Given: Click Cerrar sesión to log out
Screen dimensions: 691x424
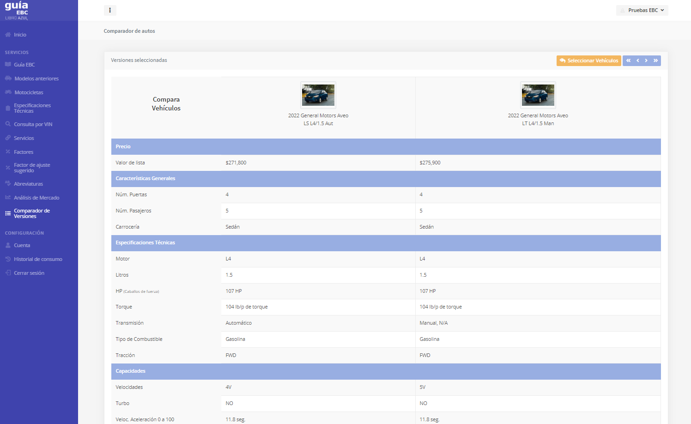Looking at the screenshot, I should [x=29, y=273].
